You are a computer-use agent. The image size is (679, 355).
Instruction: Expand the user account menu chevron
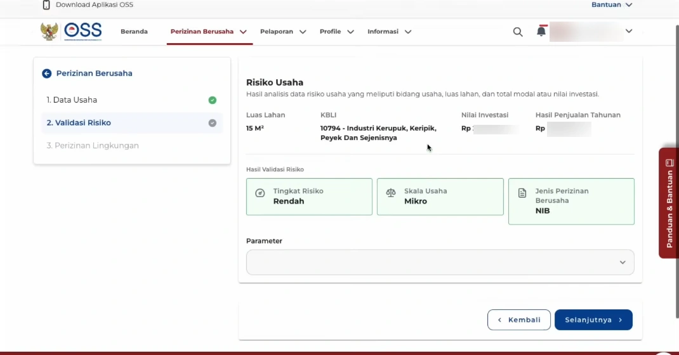click(629, 31)
